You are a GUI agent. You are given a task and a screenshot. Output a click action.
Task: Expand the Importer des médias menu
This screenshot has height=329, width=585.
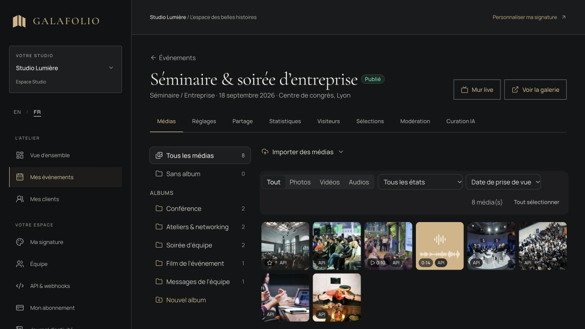click(302, 152)
